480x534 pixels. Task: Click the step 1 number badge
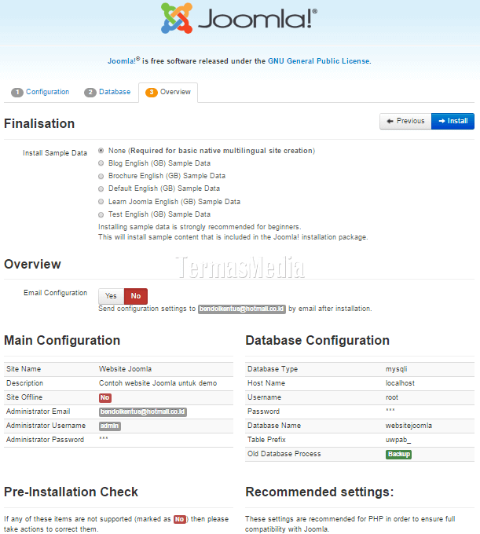point(17,93)
